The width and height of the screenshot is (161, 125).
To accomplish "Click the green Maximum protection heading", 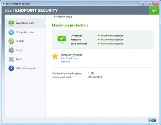I will click(x=70, y=25).
